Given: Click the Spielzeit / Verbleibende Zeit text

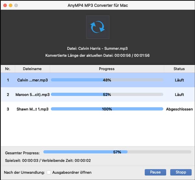Looking at the screenshot, I should tap(48, 160).
